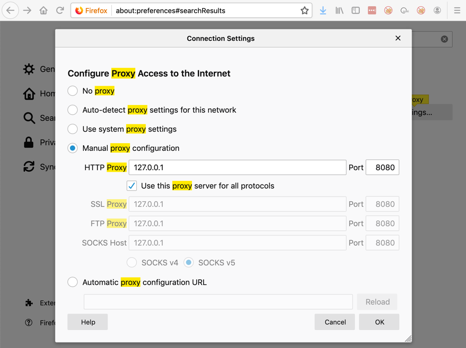Reload the page using toolbar icon

(x=60, y=10)
